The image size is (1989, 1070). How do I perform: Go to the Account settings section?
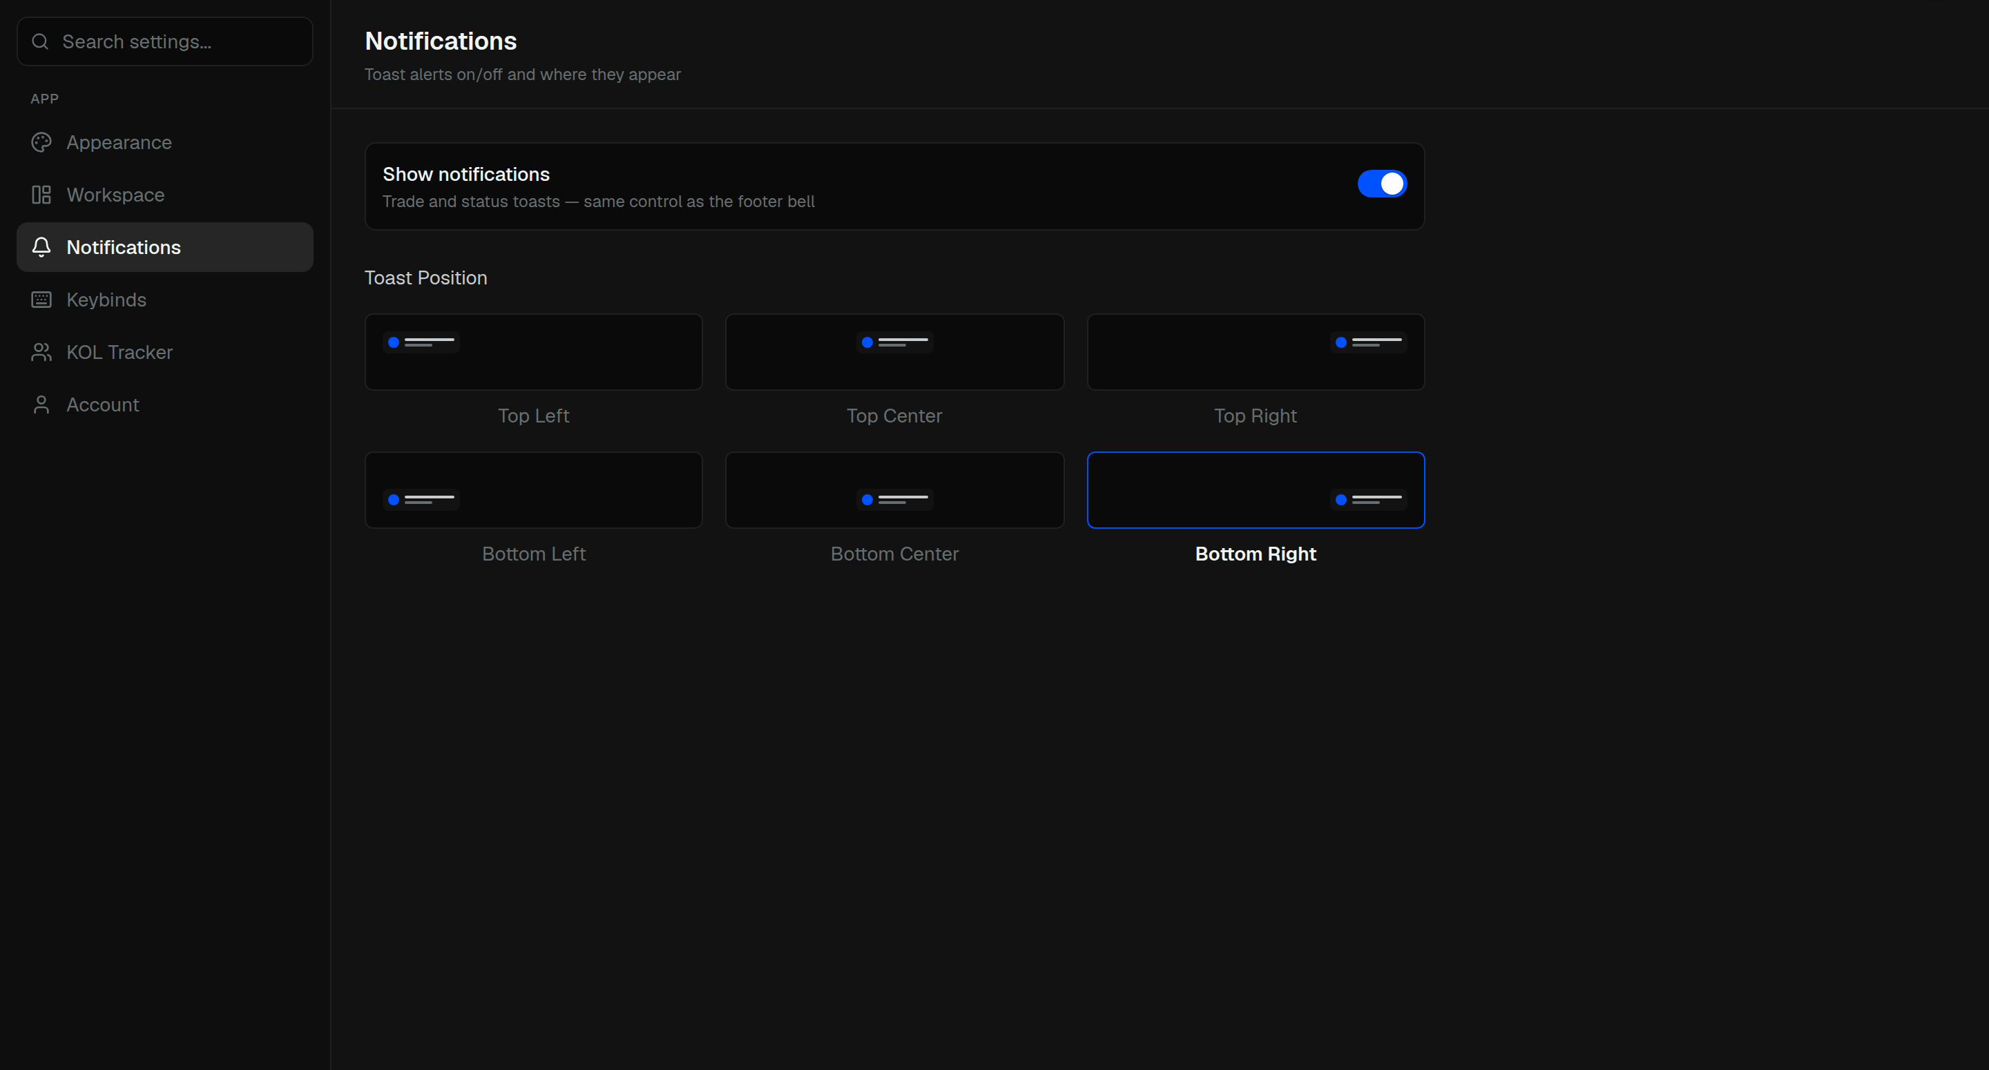164,405
